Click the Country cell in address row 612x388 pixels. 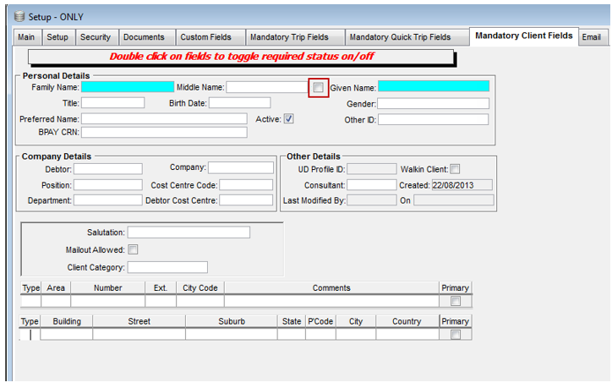[407, 335]
